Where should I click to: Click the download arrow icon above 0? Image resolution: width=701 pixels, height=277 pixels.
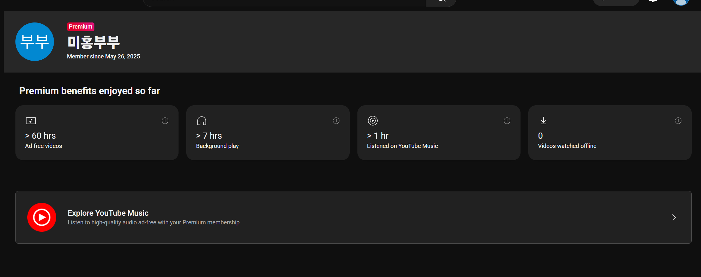543,121
